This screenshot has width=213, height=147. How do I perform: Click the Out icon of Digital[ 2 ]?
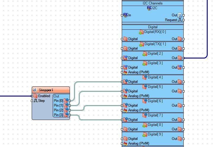point(180,58)
